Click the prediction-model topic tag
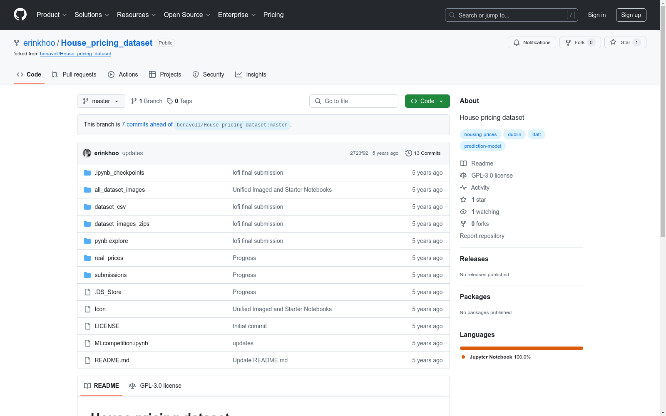The image size is (666, 416). [483, 146]
